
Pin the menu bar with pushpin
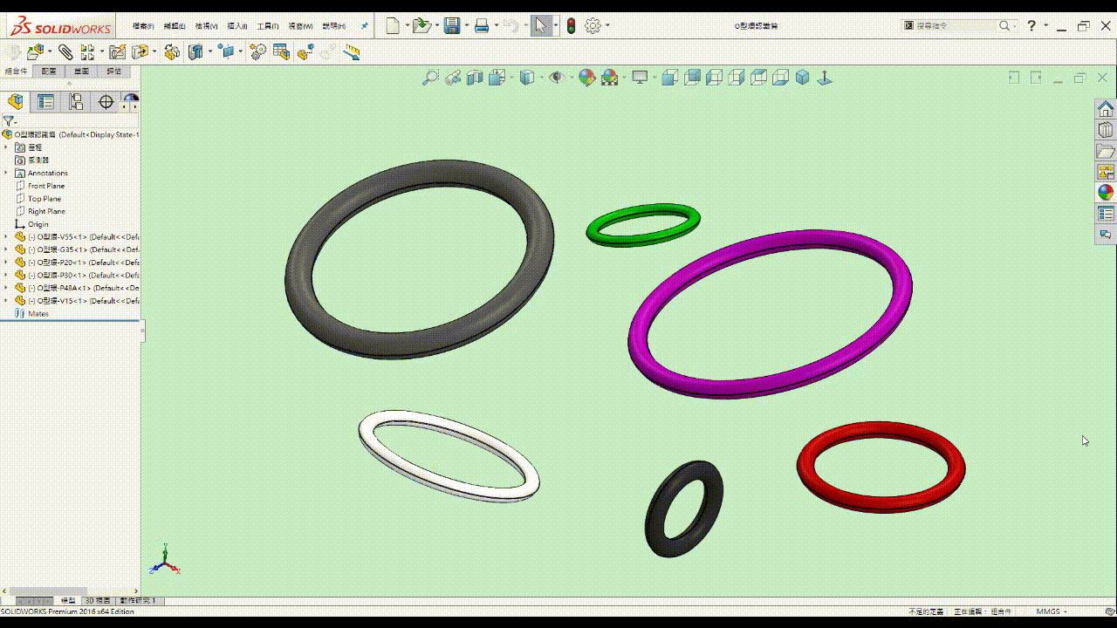364,26
